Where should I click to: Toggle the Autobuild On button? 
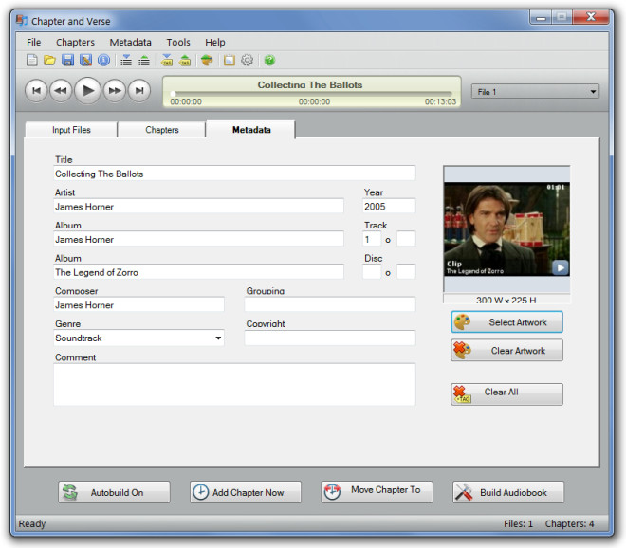click(x=114, y=492)
